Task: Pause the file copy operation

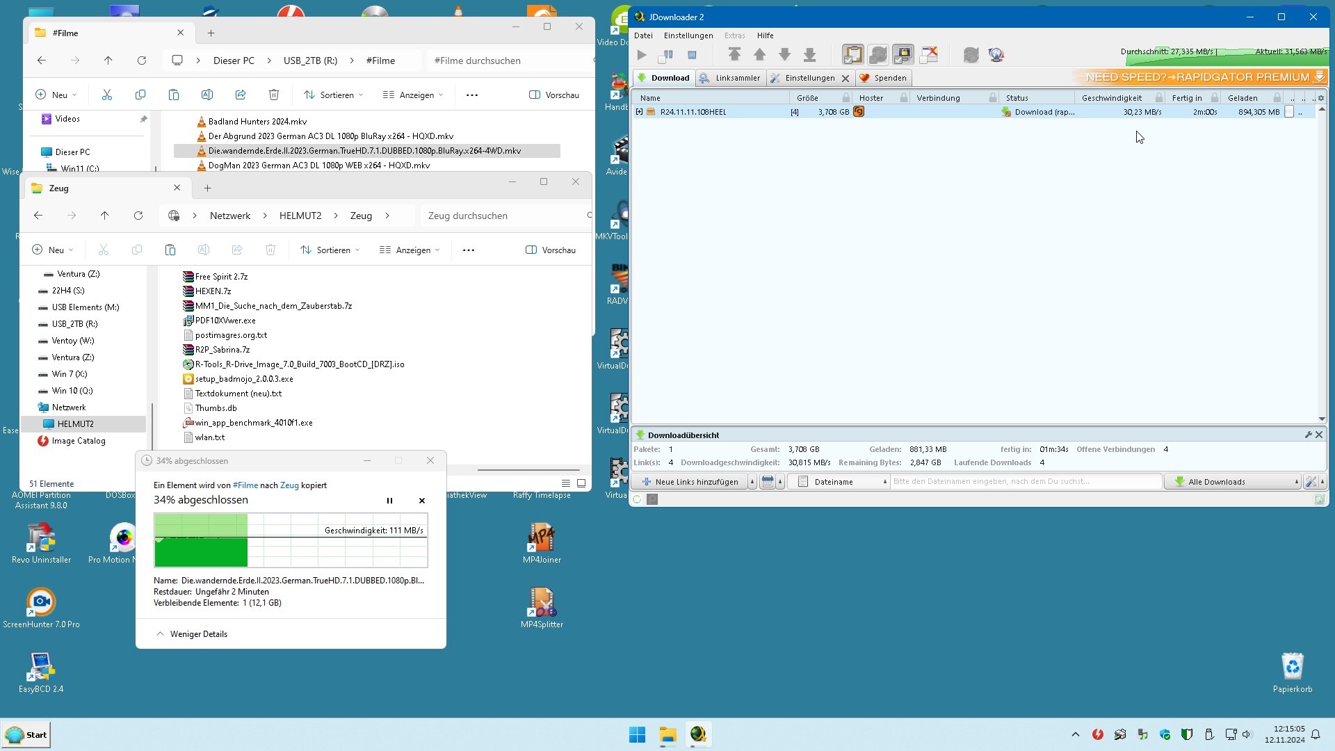Action: pos(389,501)
